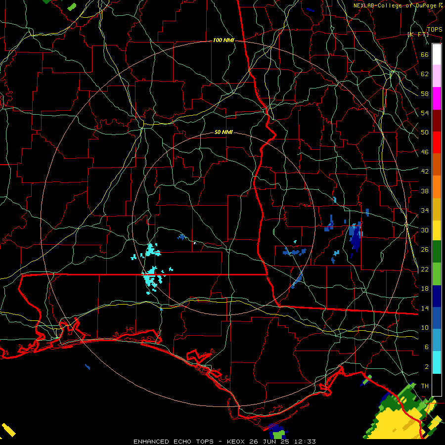Click the '22' legend value
The height and width of the screenshot is (445, 445).
click(425, 269)
